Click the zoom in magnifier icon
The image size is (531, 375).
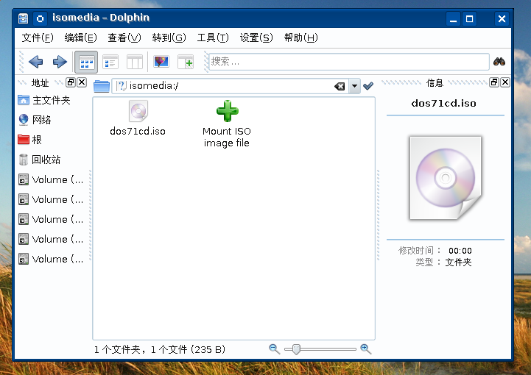pos(366,349)
